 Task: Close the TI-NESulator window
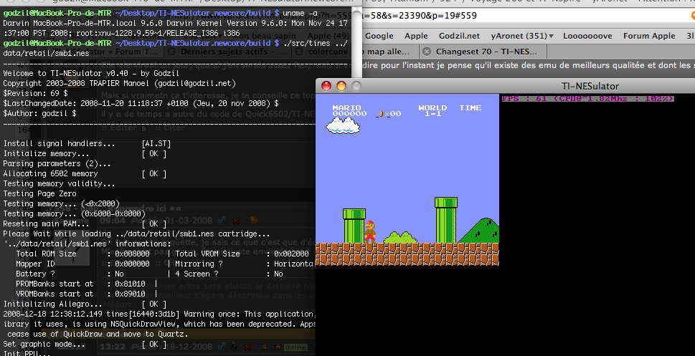coord(326,85)
